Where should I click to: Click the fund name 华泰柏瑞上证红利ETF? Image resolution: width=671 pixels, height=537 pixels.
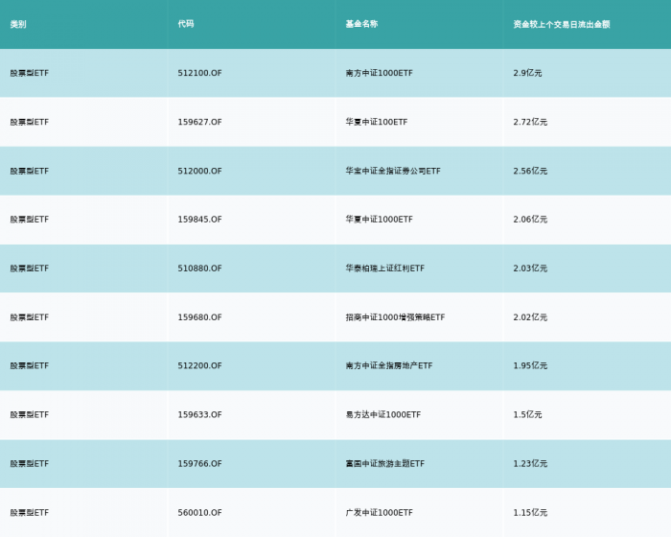(385, 268)
